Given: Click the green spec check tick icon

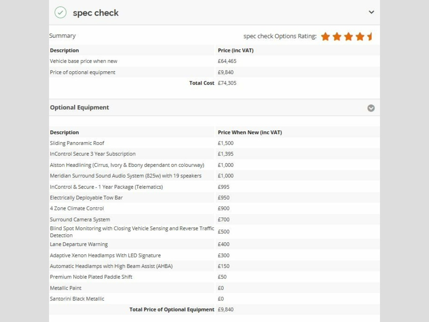Looking at the screenshot, I should [x=60, y=13].
